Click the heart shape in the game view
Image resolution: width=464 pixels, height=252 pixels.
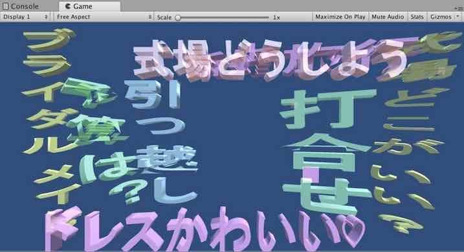[351, 231]
